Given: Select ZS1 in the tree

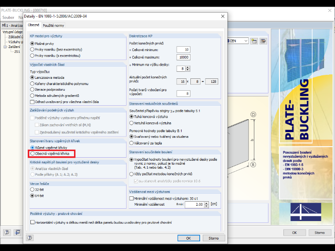Looking at the screenshot, I should pyautogui.click(x=17, y=52).
